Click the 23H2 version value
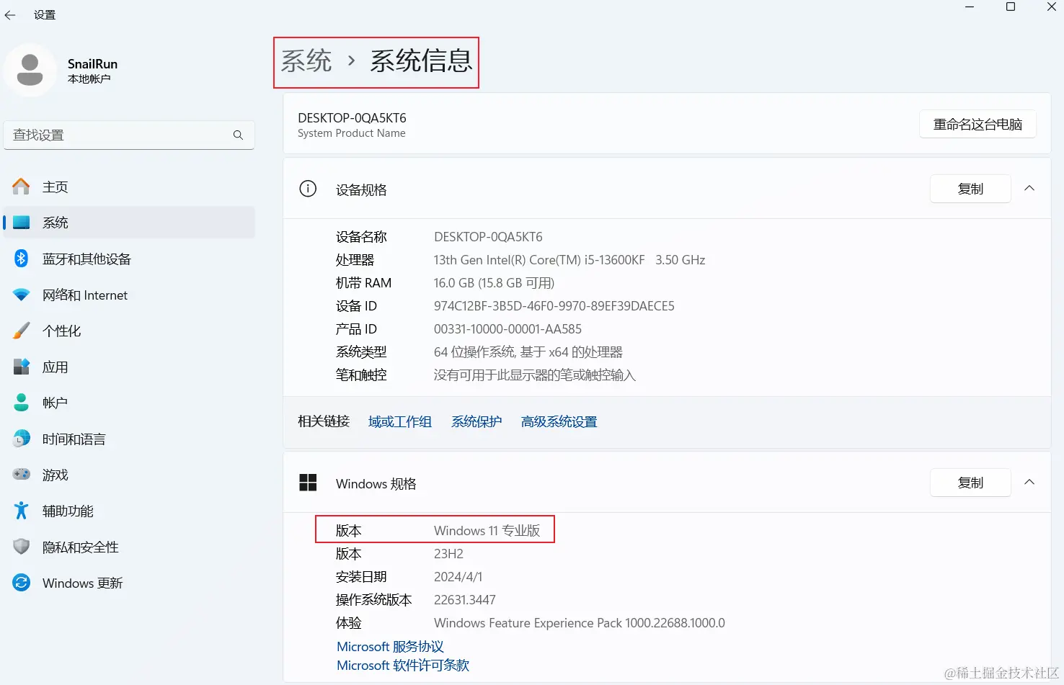Screen dimensions: 1064x685 448,554
